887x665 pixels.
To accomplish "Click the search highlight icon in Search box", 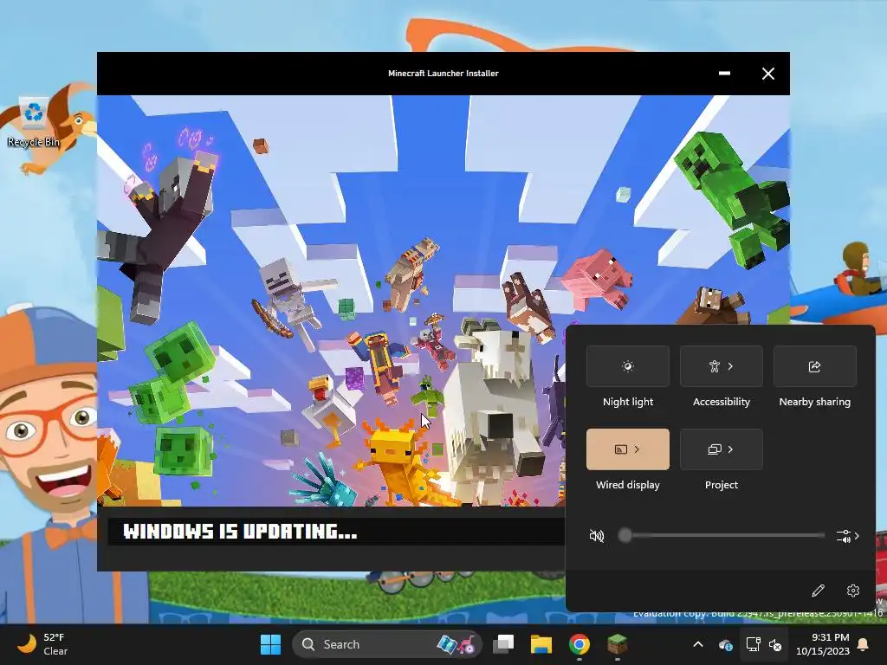I will [456, 644].
